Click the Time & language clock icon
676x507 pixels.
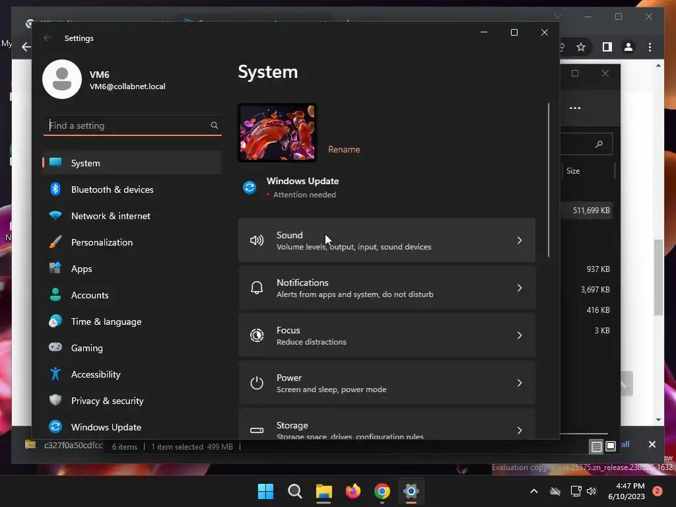coord(55,321)
